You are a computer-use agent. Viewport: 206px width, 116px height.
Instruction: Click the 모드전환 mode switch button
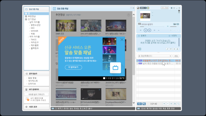coord(165,8)
